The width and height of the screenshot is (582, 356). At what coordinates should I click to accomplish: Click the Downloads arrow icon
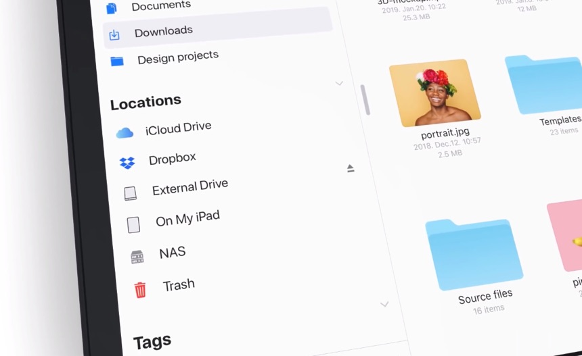[x=114, y=35]
